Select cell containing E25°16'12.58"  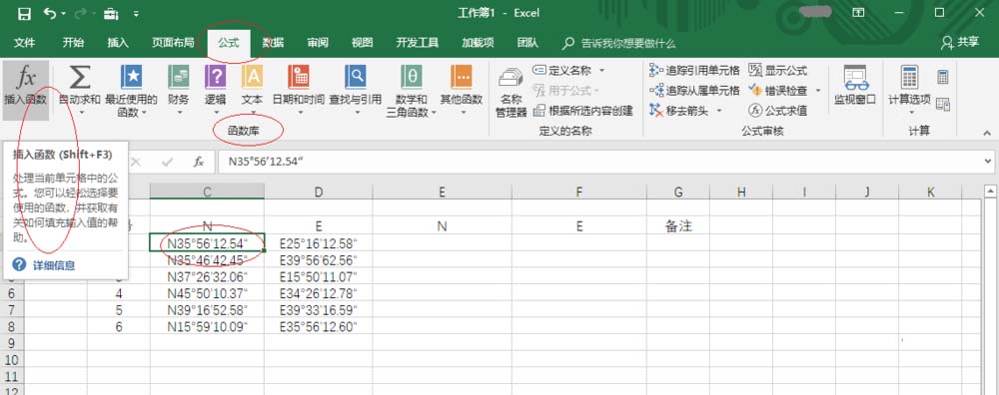pos(319,243)
